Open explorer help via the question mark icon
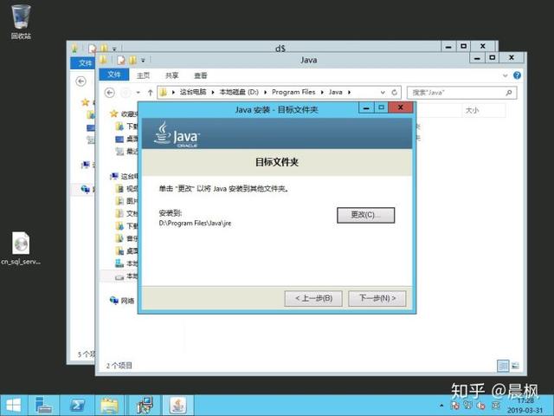The width and height of the screenshot is (554, 416). pyautogui.click(x=517, y=75)
